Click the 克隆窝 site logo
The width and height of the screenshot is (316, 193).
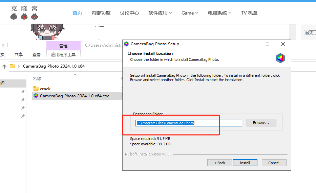pos(24,13)
